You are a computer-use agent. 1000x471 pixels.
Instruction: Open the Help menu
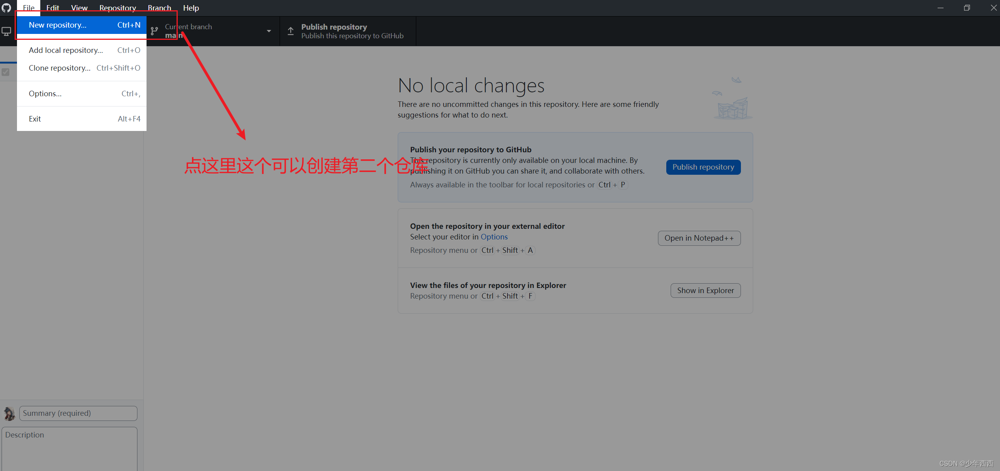(x=191, y=8)
